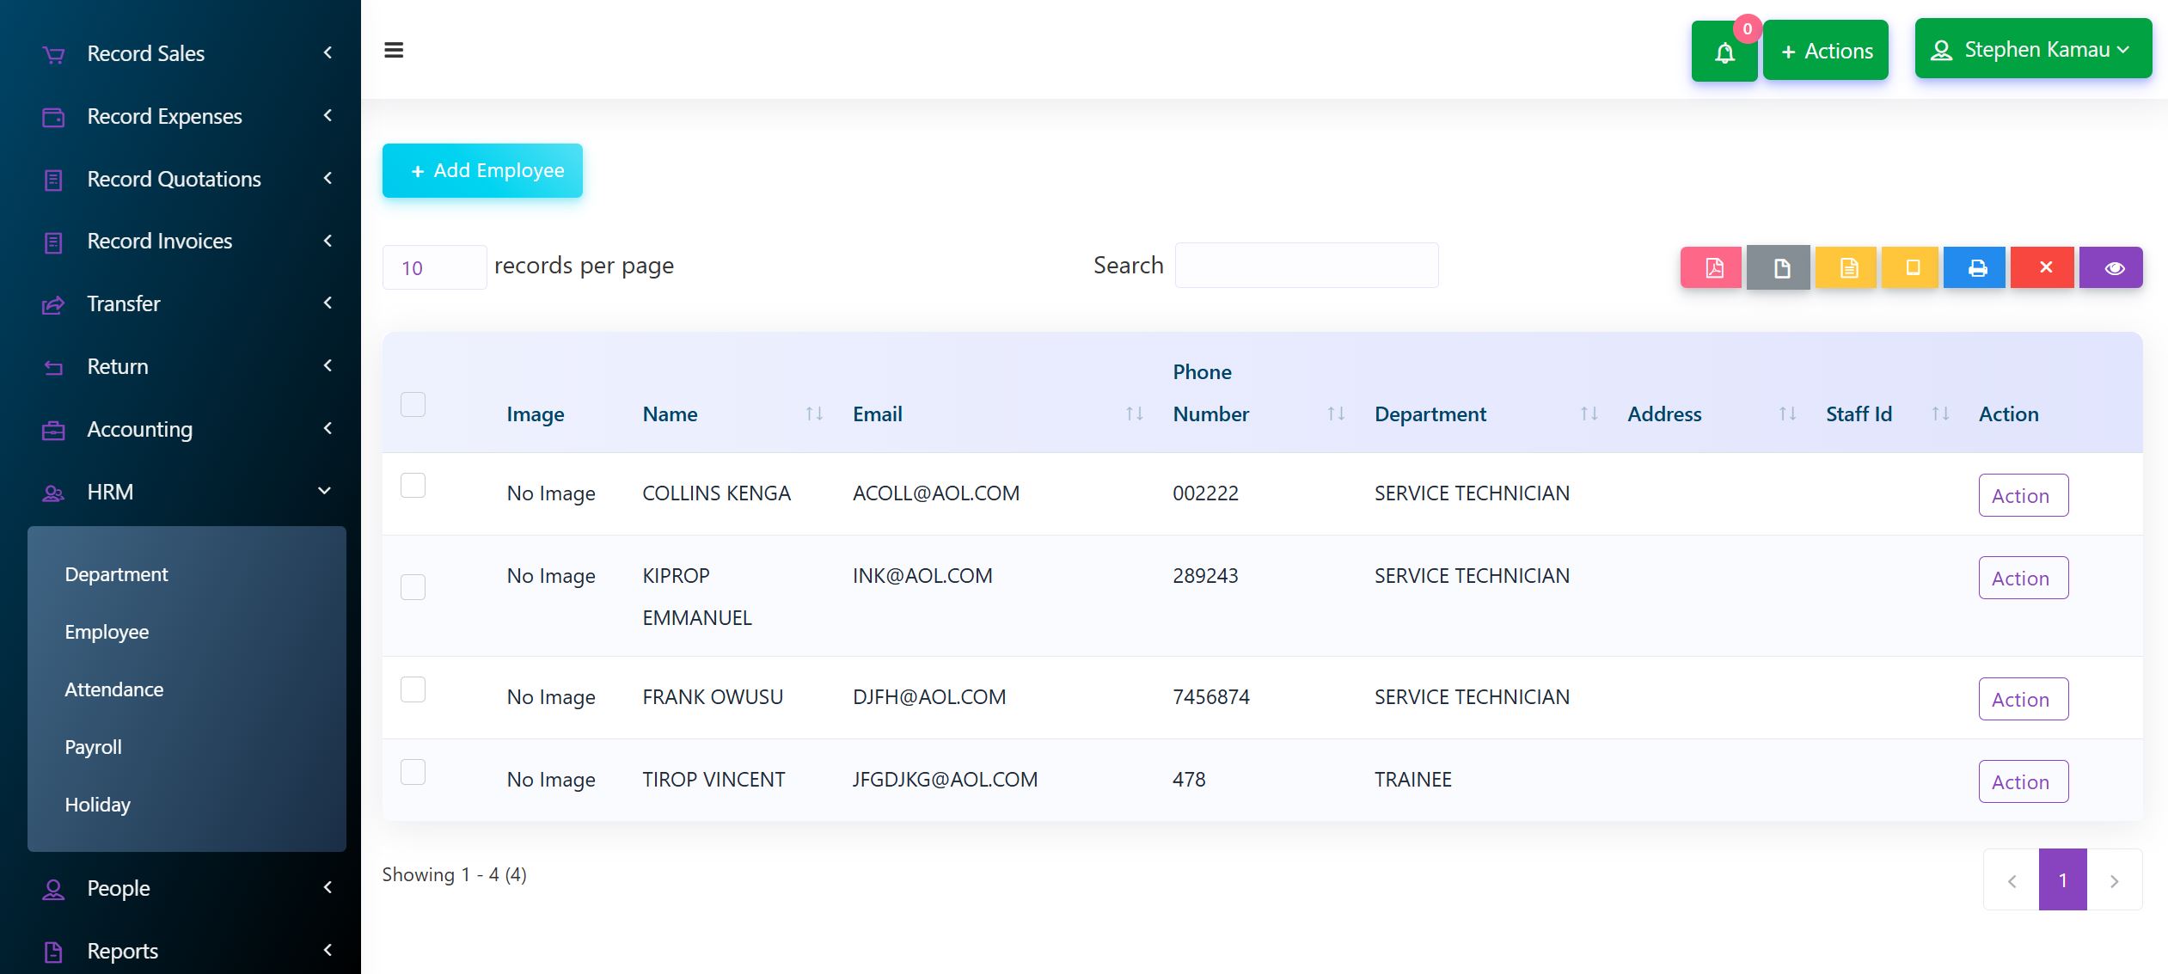Click the gray file export button
Viewport: 2168px width, 974px height.
[1779, 267]
